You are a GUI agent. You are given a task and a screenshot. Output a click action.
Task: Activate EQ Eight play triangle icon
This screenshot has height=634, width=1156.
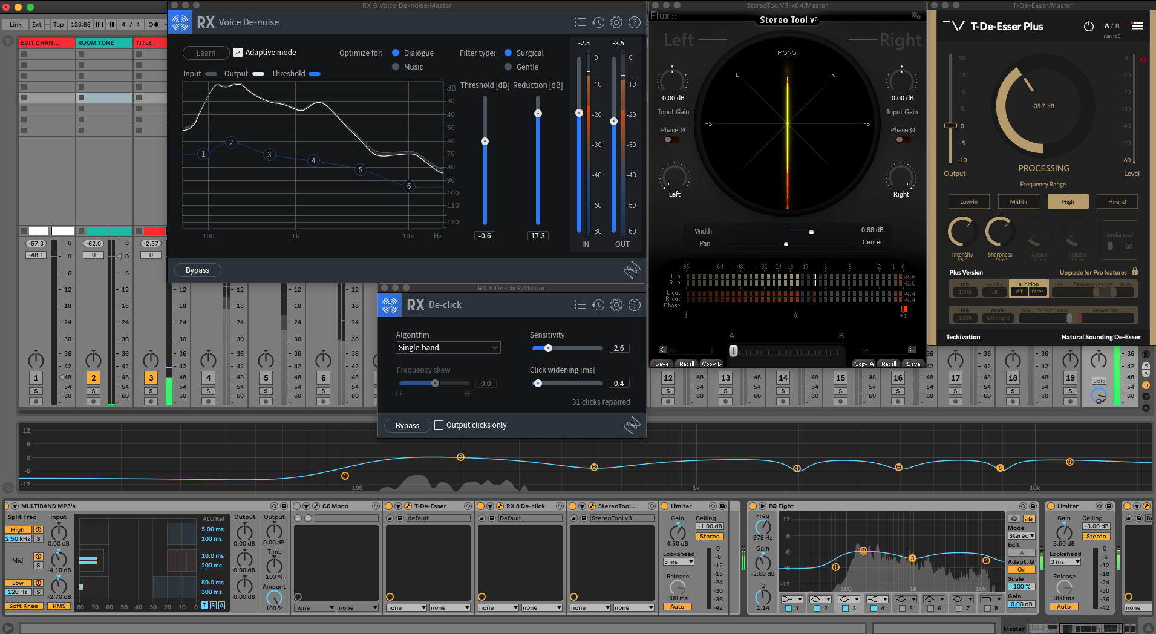[762, 506]
